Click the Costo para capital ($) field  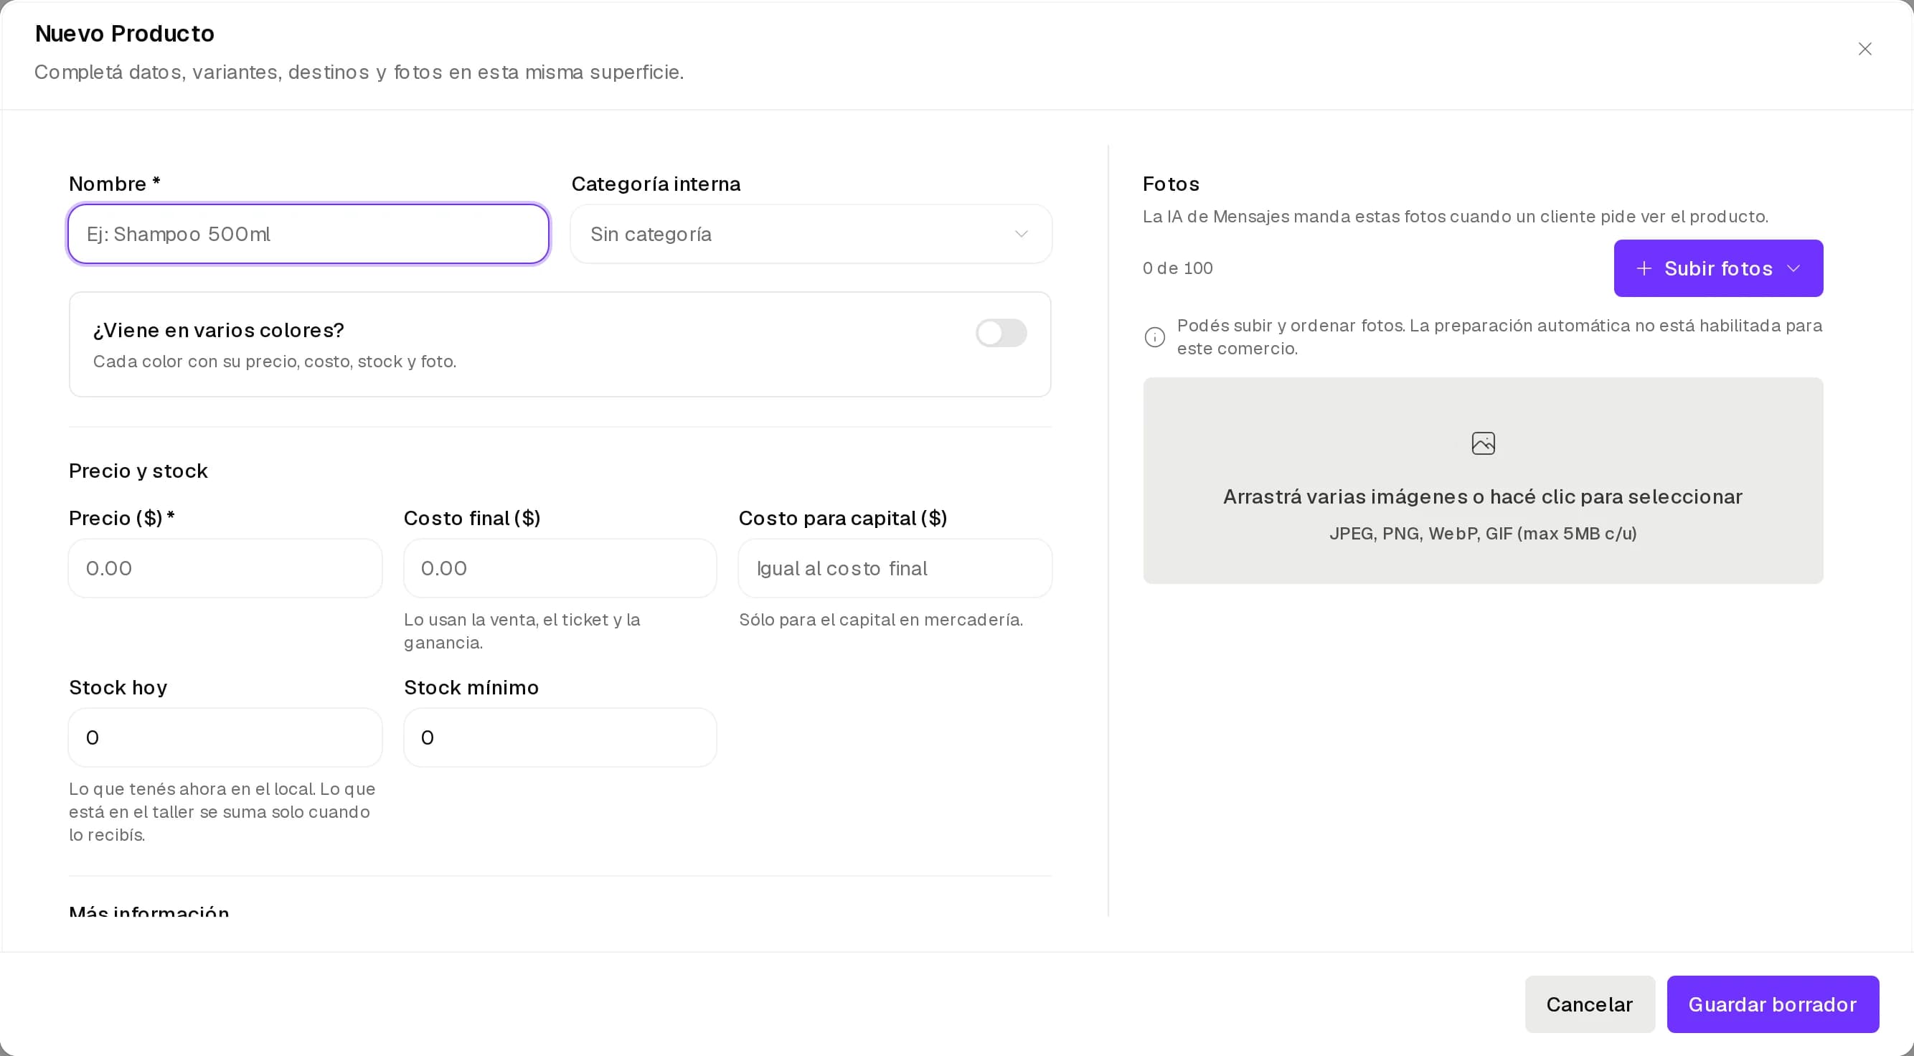click(895, 568)
